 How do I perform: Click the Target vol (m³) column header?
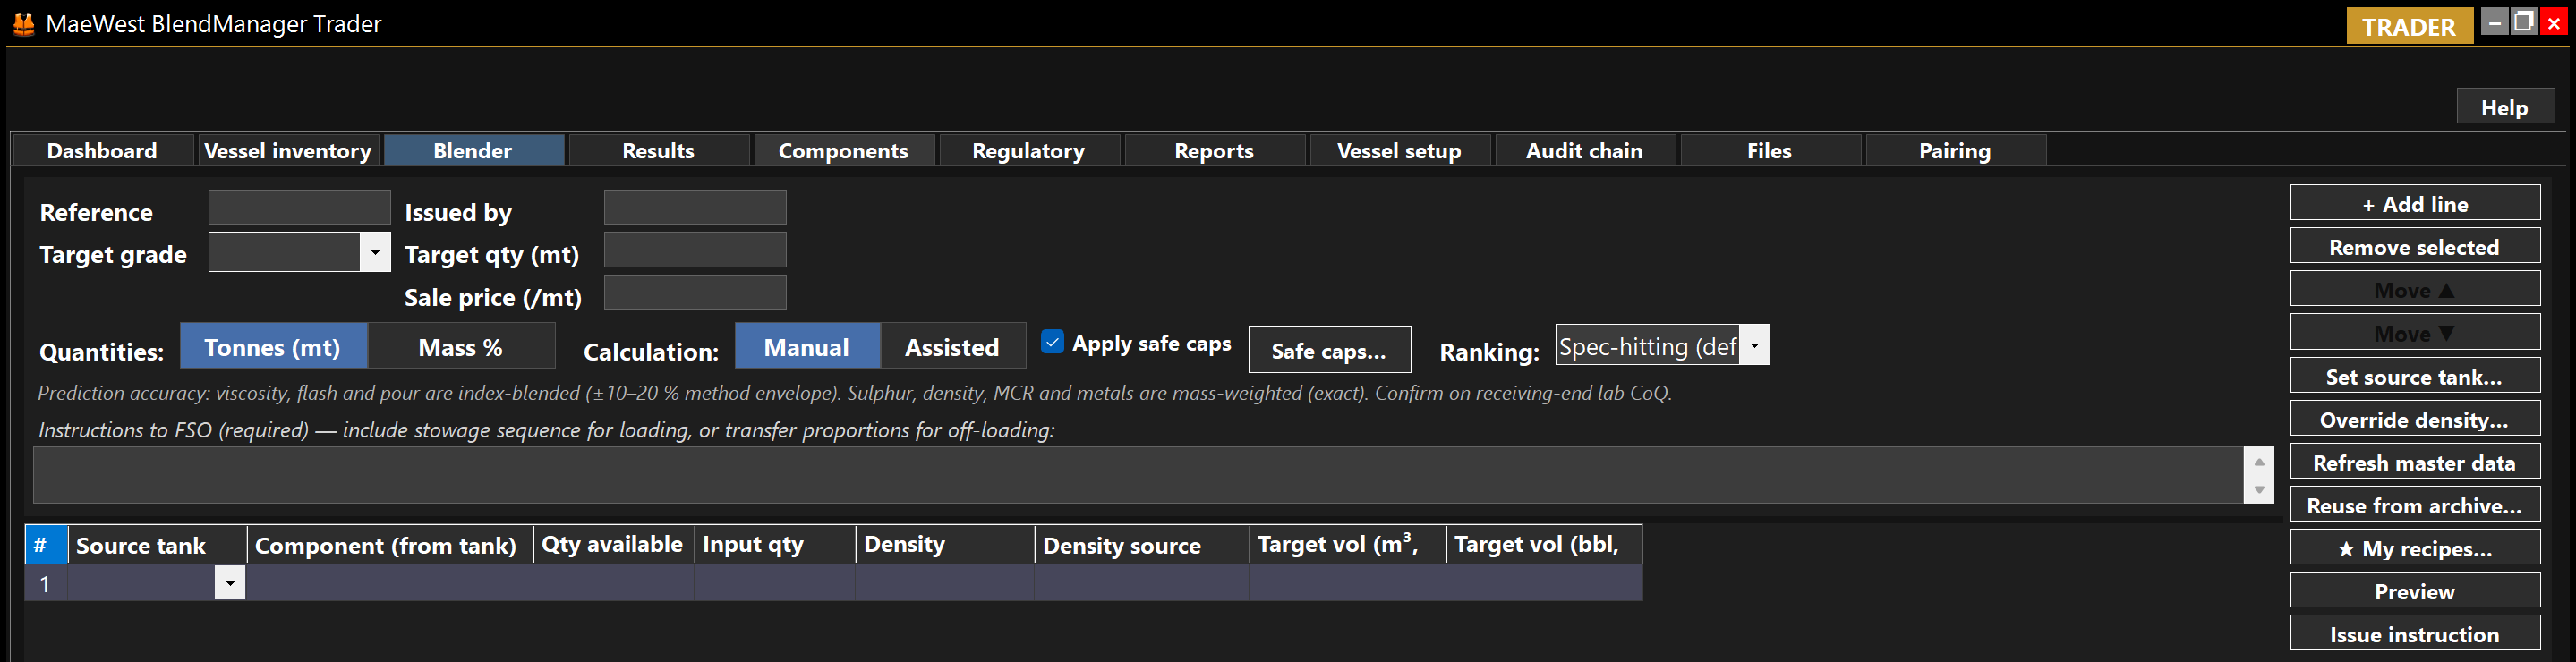click(1348, 544)
